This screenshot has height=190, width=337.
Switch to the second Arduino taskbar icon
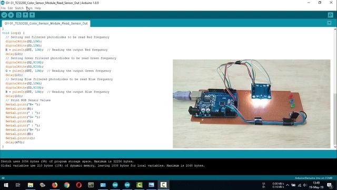tap(127, 185)
